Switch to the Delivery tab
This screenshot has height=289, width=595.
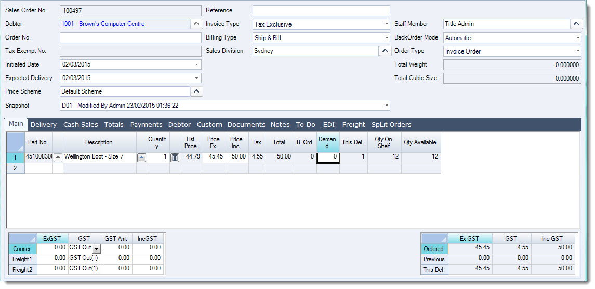pyautogui.click(x=44, y=125)
